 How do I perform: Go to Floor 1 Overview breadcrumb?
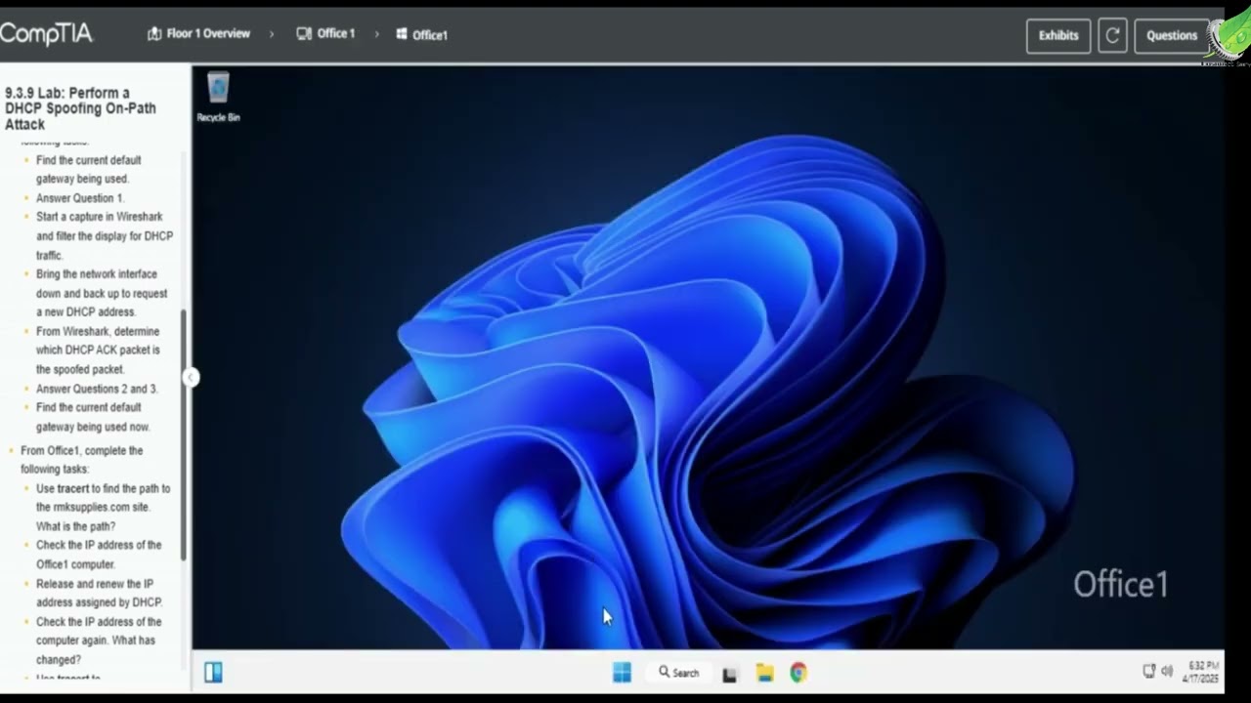[208, 34]
